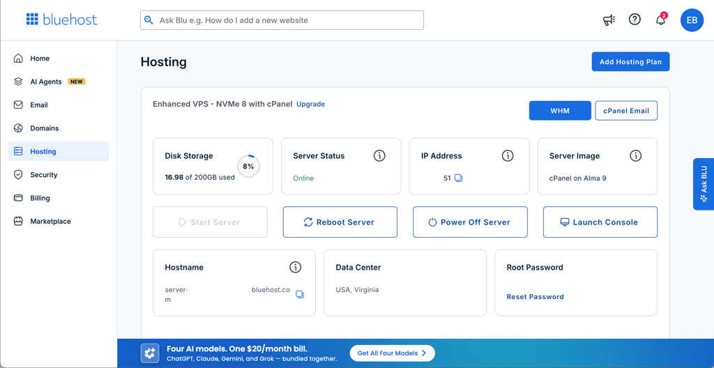The image size is (714, 368).
Task: Copy the hostname with copy icon
Action: [300, 294]
